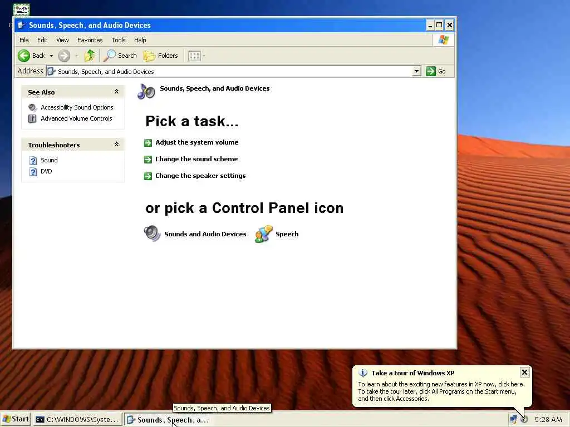This screenshot has height=427, width=570.
Task: Open the DVD troubleshooter link
Action: click(46, 171)
